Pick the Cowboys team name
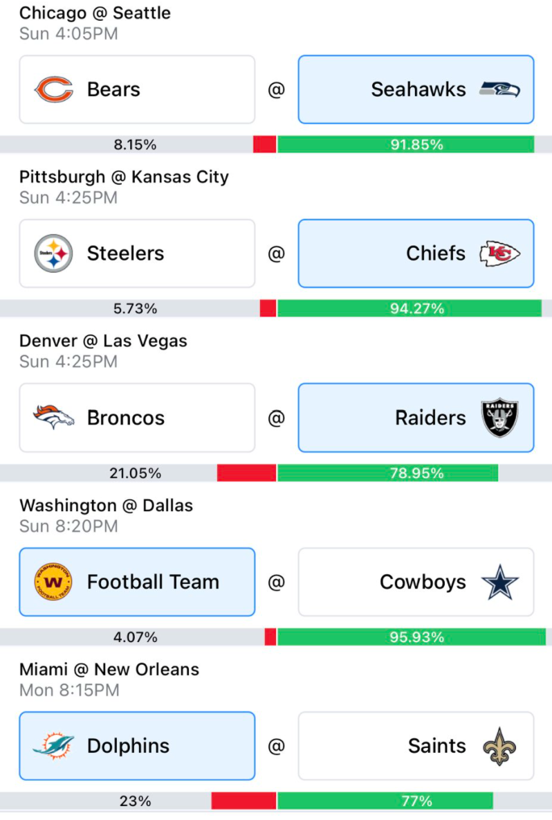552x820 pixels. coord(423,582)
